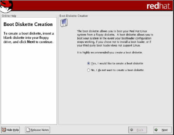Click the 'Boot Diskette Creation' frame label
Viewport: 174px width, 135px height.
[x=73, y=16]
